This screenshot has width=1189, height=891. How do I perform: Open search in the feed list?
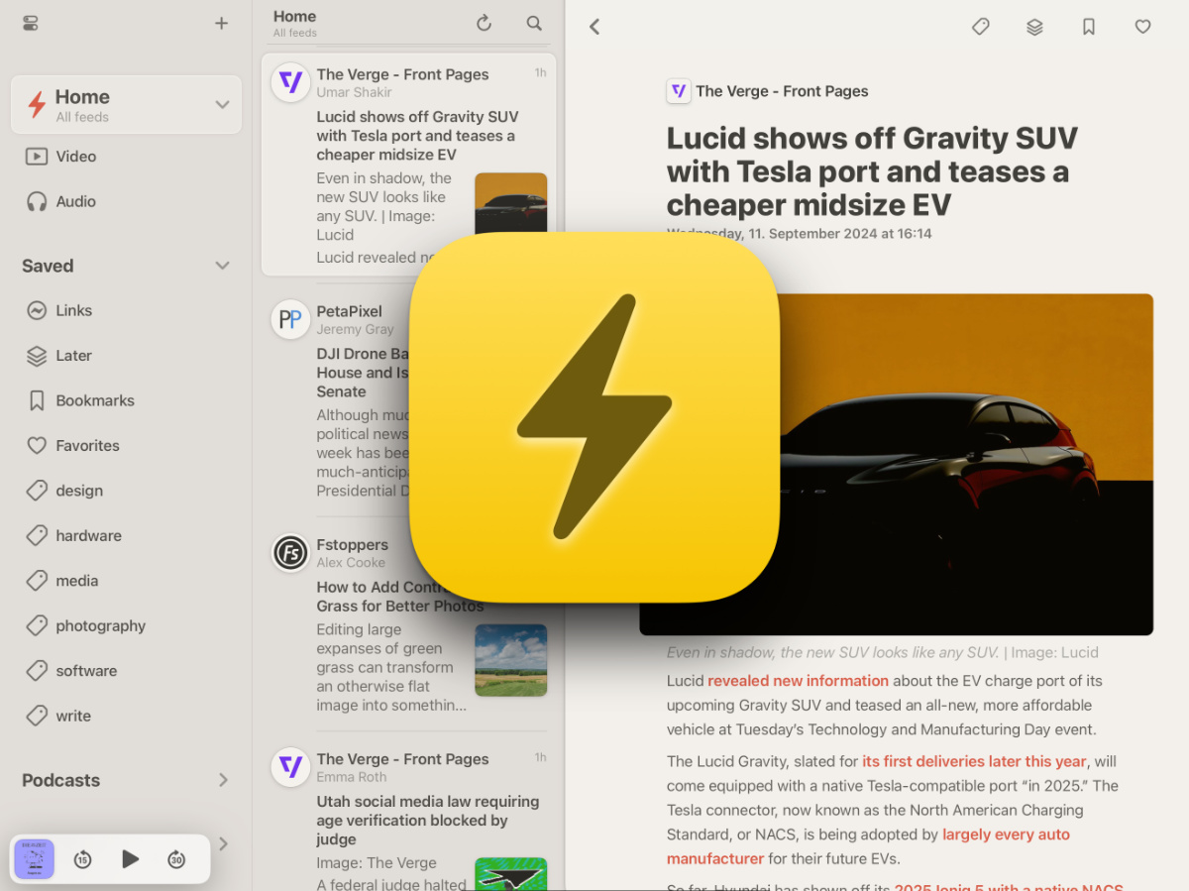click(x=534, y=24)
